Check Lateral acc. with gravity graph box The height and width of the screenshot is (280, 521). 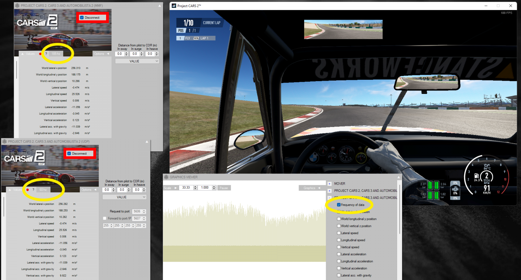(339, 275)
